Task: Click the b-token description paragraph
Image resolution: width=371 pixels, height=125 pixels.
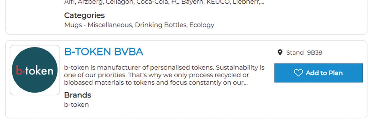Action: [x=164, y=75]
